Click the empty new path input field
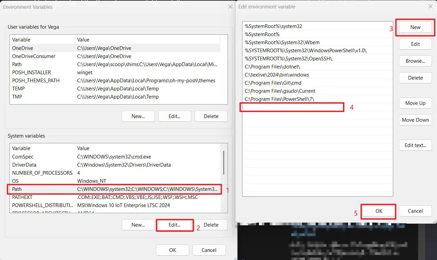437x260 pixels. tap(292, 107)
